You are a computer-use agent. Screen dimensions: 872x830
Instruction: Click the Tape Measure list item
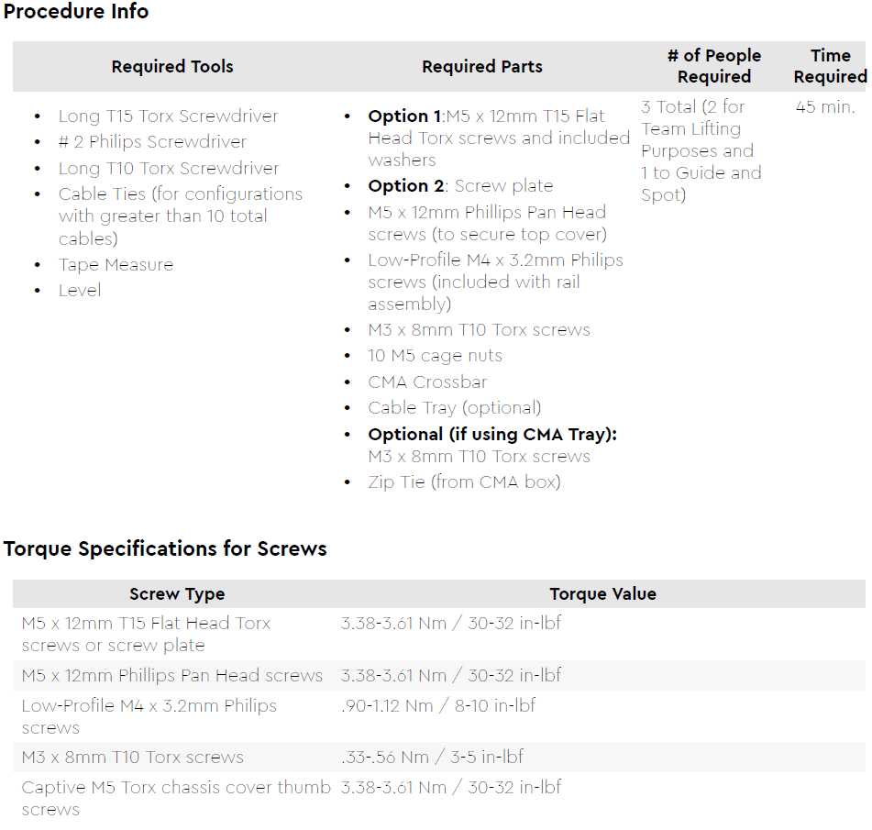click(x=116, y=264)
